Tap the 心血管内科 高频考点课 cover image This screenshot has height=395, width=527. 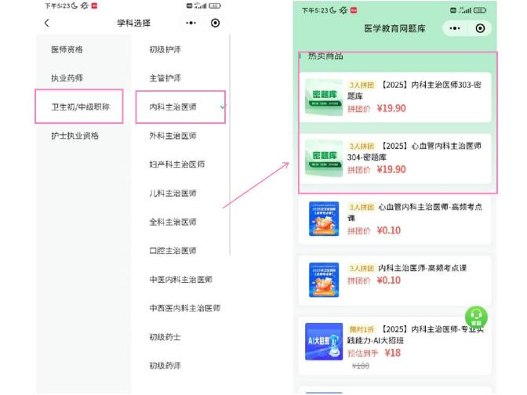[x=324, y=219]
